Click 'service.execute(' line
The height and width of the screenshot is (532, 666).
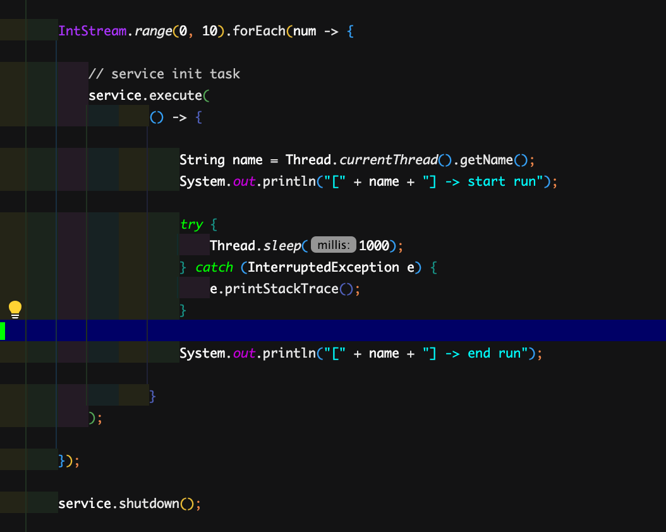pyautogui.click(x=149, y=95)
